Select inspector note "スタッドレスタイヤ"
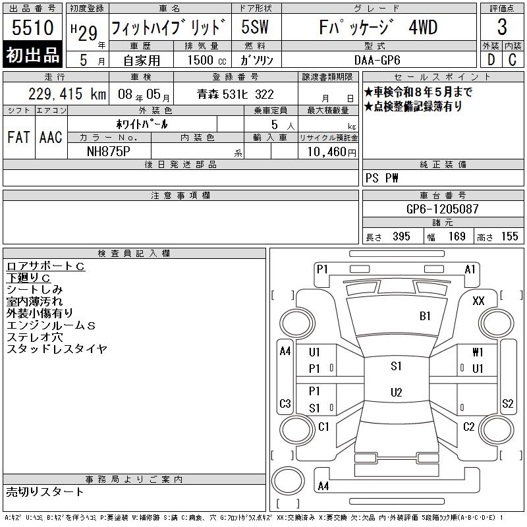The image size is (527, 527). pyautogui.click(x=57, y=349)
